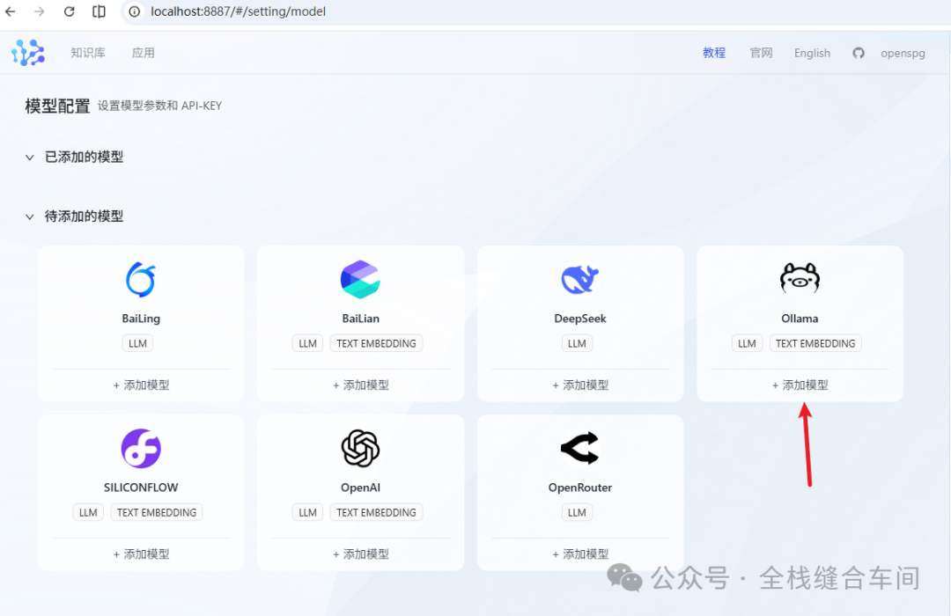This screenshot has width=951, height=616.
Task: Open the 应用 menu
Action: 144,53
